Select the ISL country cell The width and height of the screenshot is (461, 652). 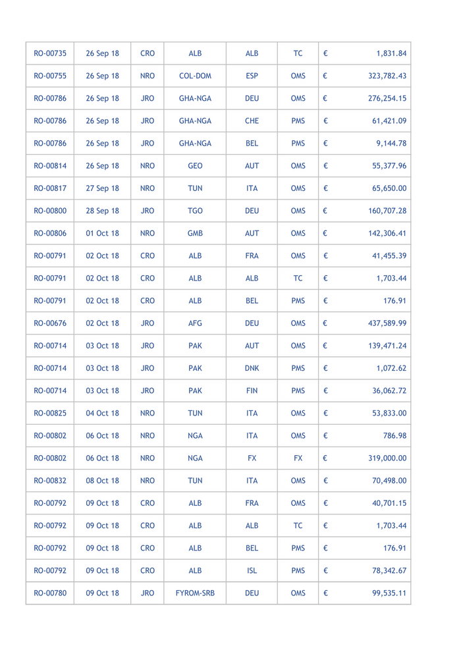point(252,571)
